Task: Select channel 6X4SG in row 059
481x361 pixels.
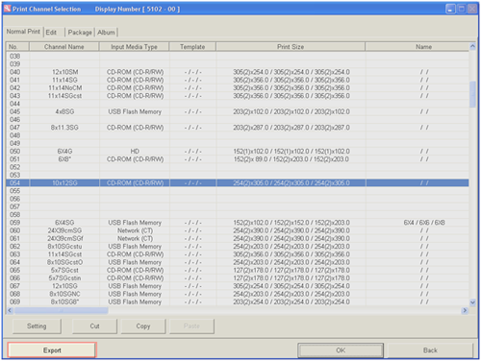Action: [64, 223]
